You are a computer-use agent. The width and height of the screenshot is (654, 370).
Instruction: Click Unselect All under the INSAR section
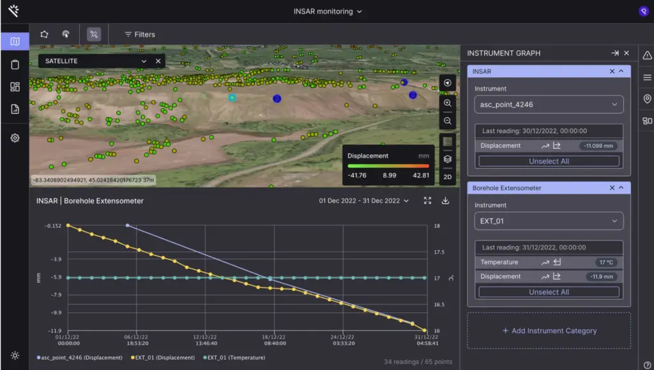[x=549, y=161]
